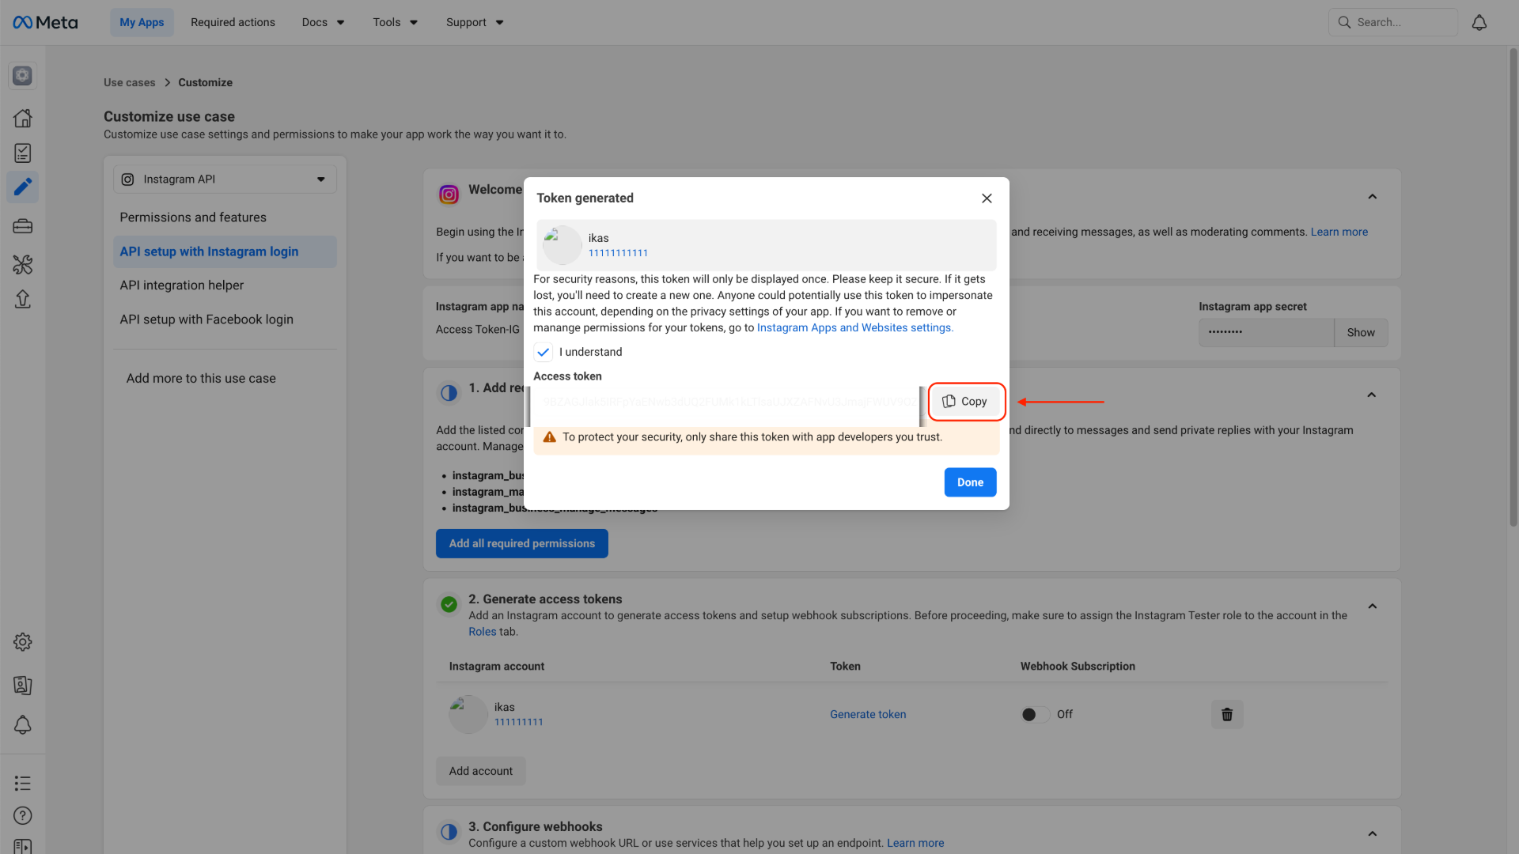Click the ikas avatar in the dialog

[x=562, y=245]
